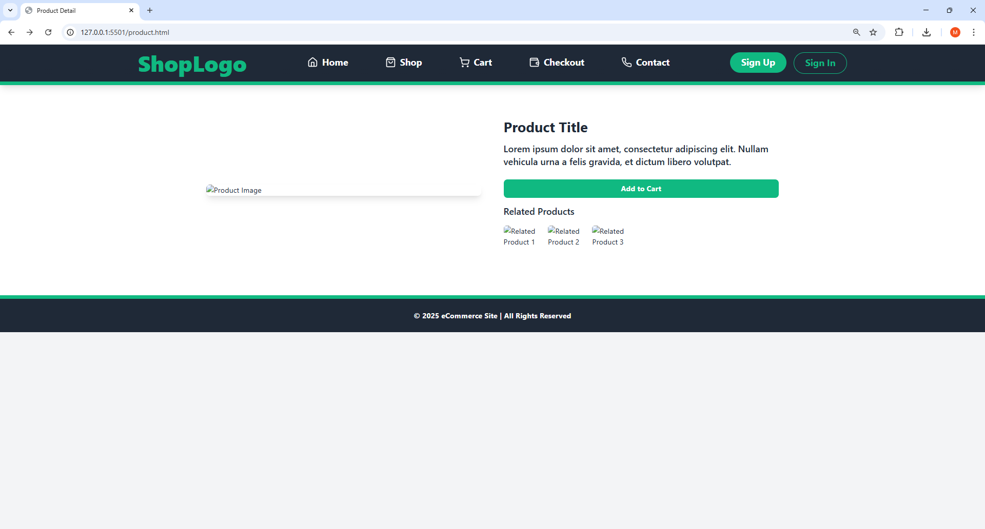Go back with browser back arrow
Screen dimensions: 985x529
pyautogui.click(x=11, y=32)
